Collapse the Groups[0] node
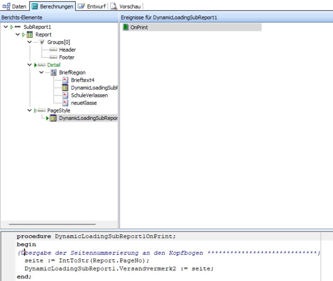This screenshot has width=333, height=281. (x=29, y=42)
